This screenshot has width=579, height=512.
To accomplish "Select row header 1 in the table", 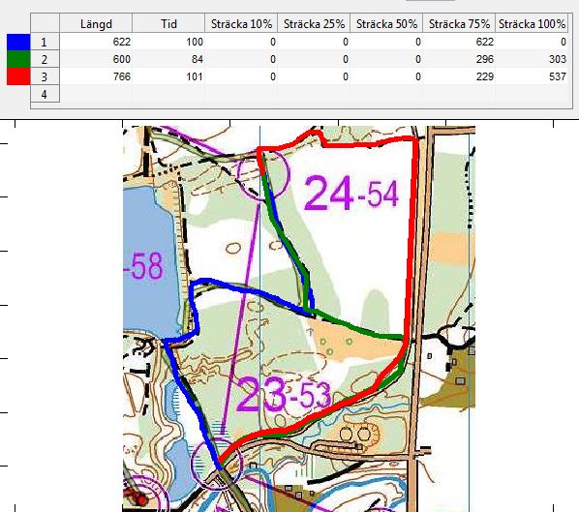I will coord(45,42).
